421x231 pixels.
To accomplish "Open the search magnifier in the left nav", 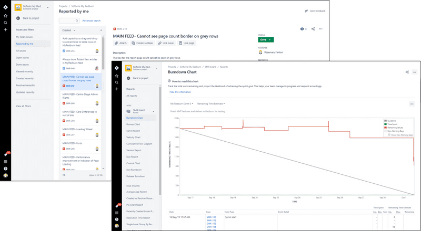I will [x=5, y=23].
